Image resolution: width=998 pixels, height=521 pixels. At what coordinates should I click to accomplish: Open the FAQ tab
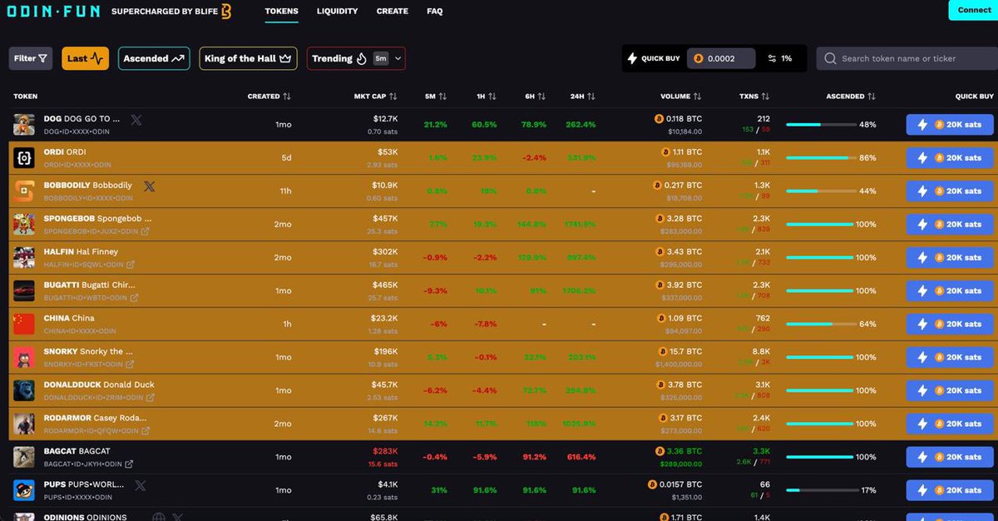(x=434, y=12)
